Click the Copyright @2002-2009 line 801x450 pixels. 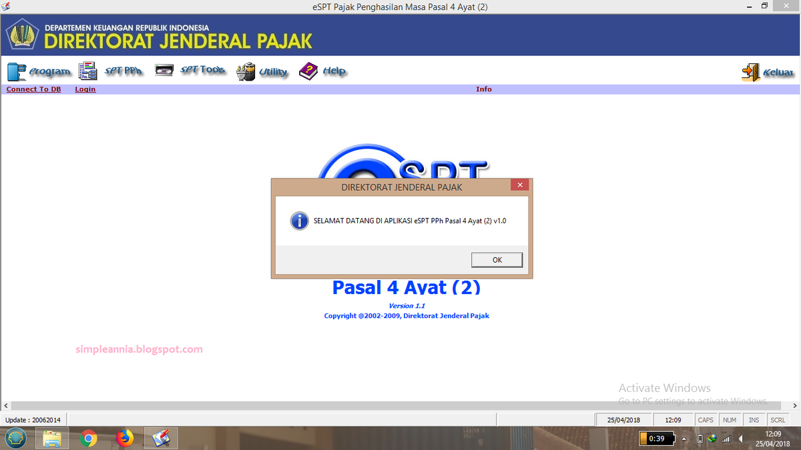(407, 316)
